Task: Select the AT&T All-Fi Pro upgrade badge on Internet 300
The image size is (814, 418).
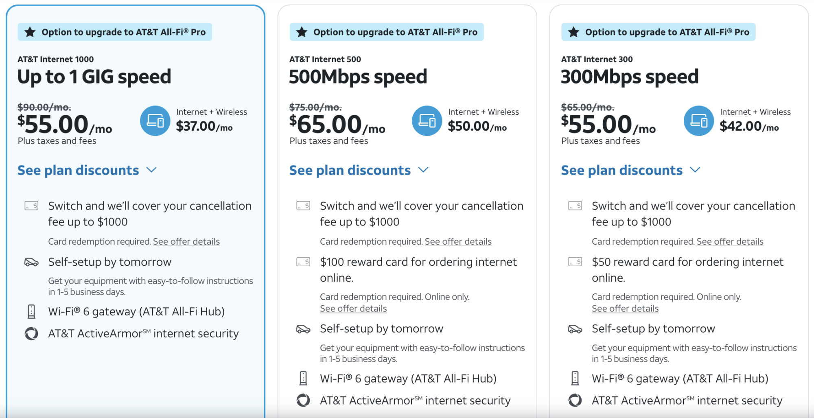Action: pos(659,32)
